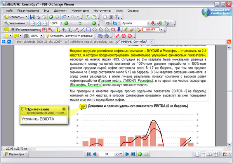Select the Cloud annotation tool
The height and width of the screenshot is (164, 233).
[x=113, y=29]
